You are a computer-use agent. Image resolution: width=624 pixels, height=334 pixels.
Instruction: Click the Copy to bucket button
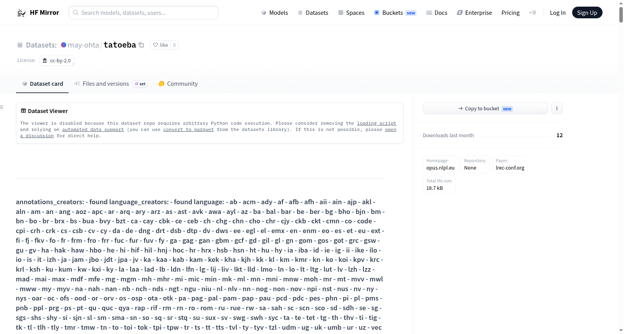[485, 109]
